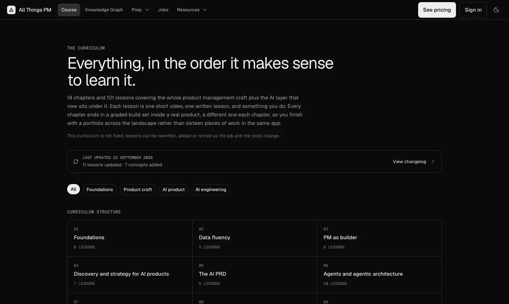Expand the Prep dropdown menu

tap(140, 10)
